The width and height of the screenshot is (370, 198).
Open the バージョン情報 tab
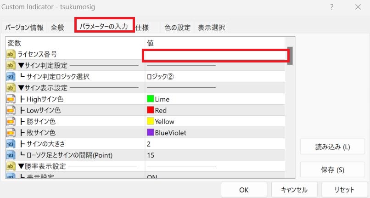point(24,28)
